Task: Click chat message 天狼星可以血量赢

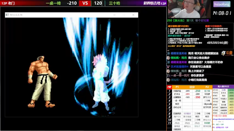Action: click(200, 67)
